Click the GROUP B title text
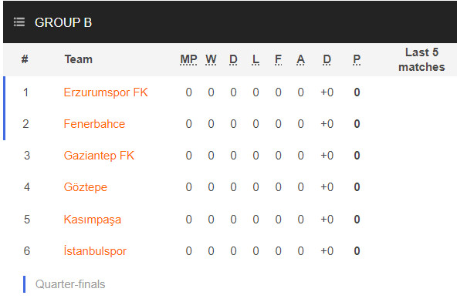Image resolution: width=457 pixels, height=302 pixels. 63,22
